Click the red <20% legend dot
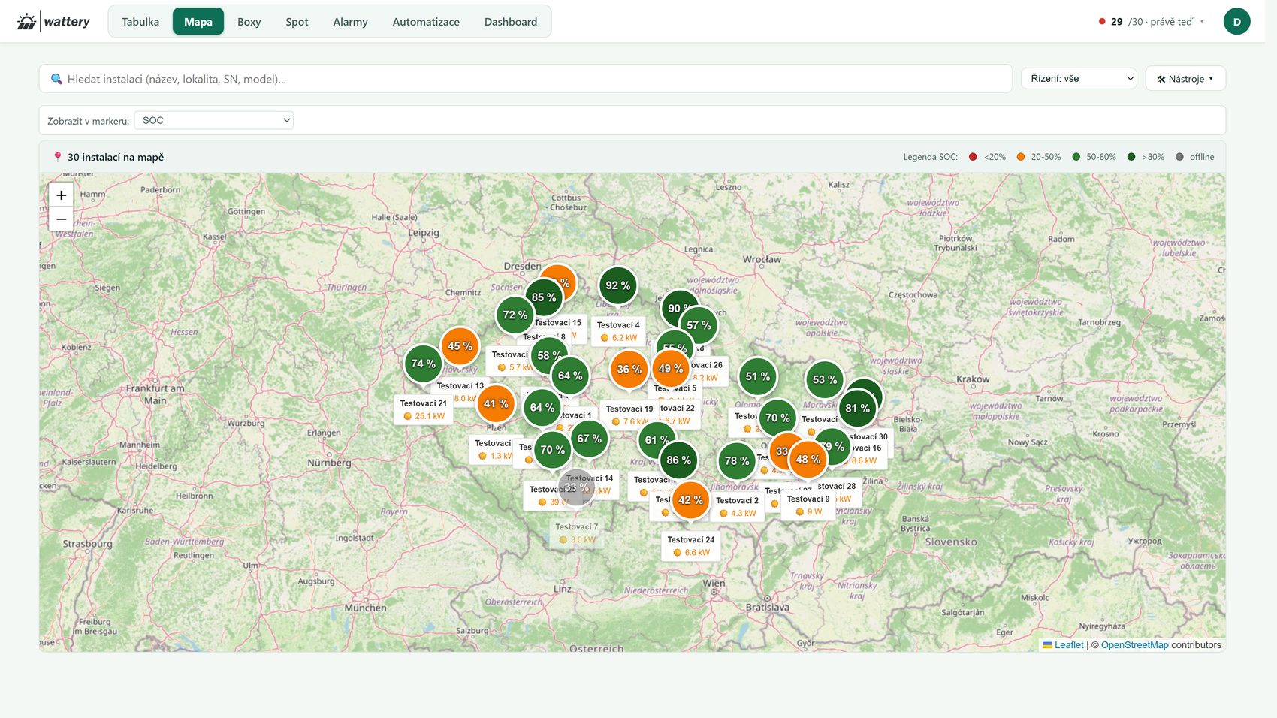 click(973, 157)
